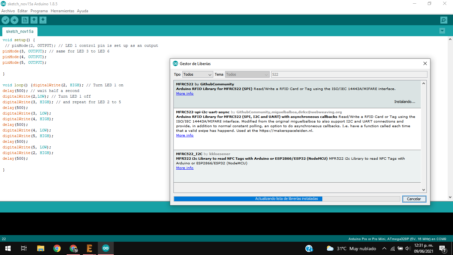The image size is (453, 255).
Task: Click the blue question mark help icon
Action: click(x=309, y=248)
